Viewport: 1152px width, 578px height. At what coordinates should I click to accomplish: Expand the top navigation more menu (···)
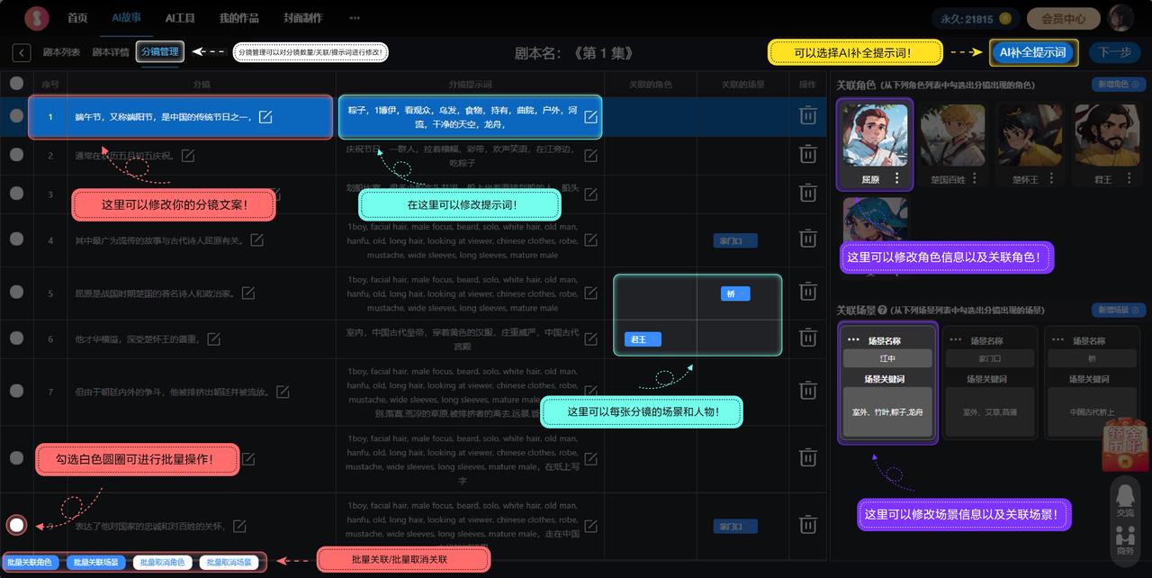(x=355, y=18)
